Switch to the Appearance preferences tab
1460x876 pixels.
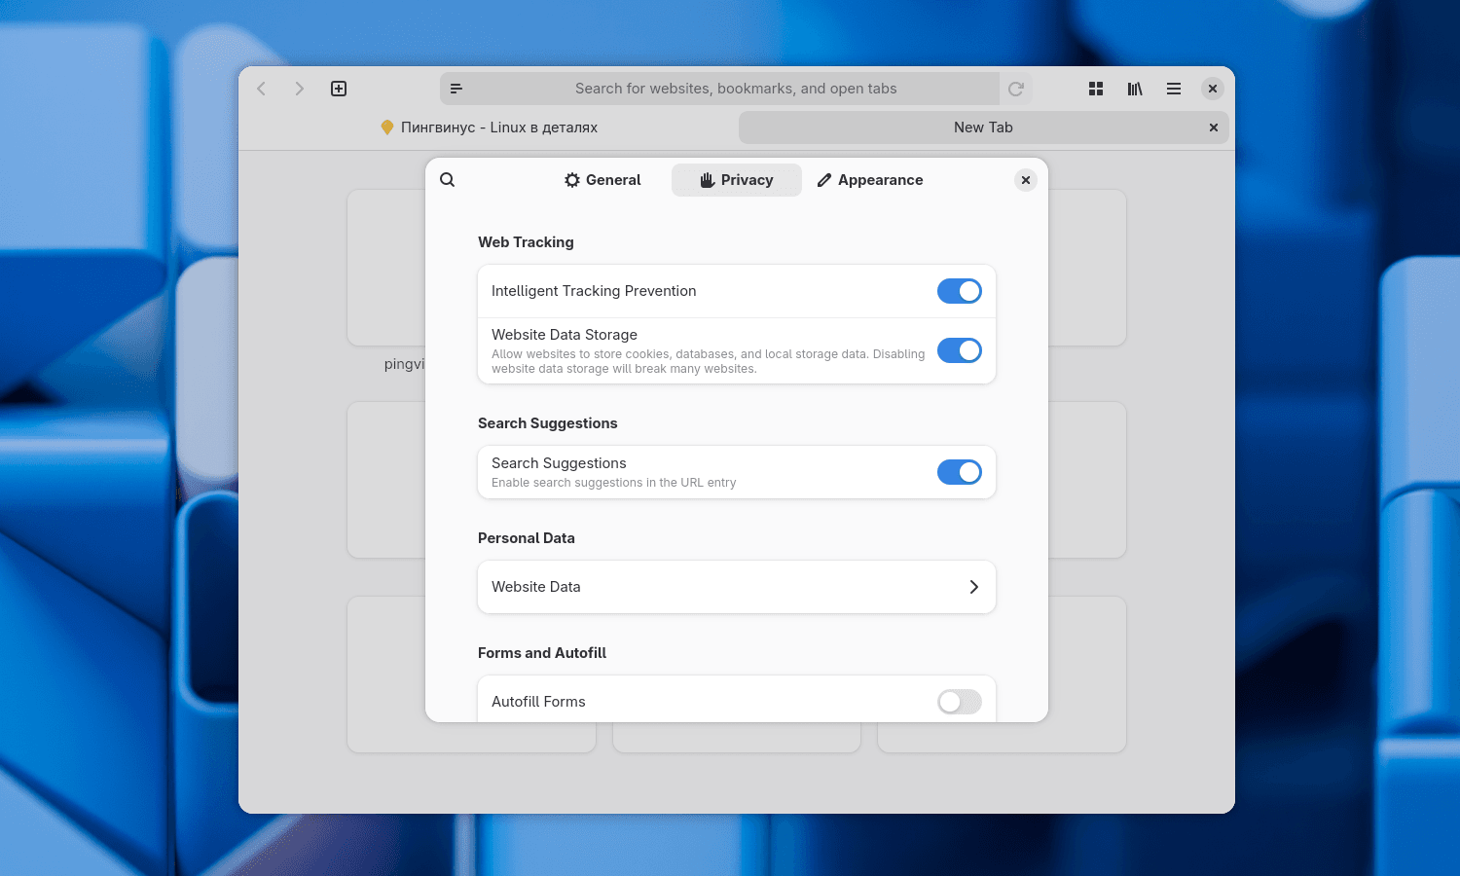(870, 180)
